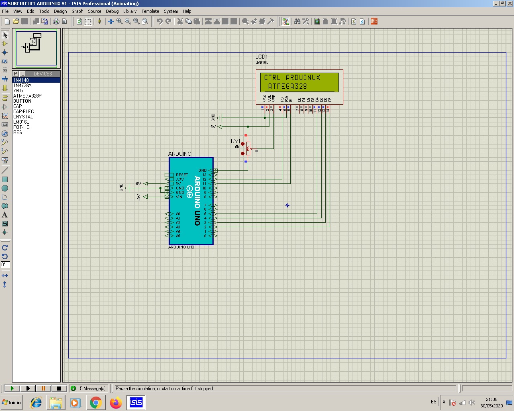Select the Wire Label (LBL) tool
Screen dimensions: 514x411
[x=5, y=61]
